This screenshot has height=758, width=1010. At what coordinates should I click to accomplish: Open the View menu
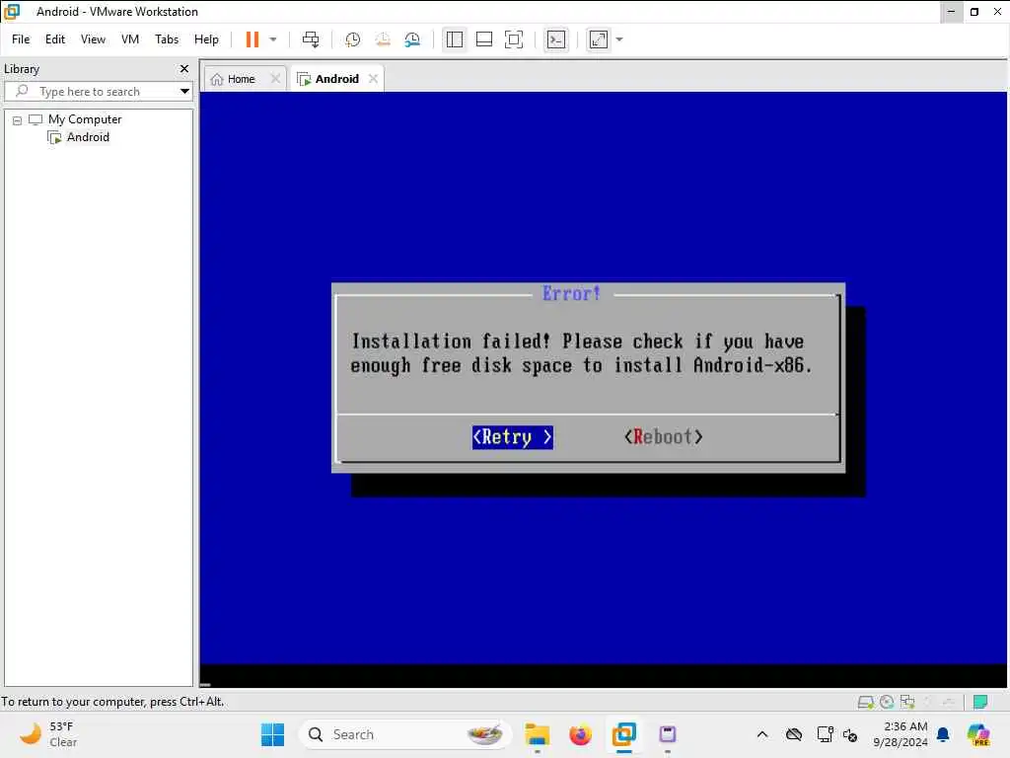(x=93, y=39)
